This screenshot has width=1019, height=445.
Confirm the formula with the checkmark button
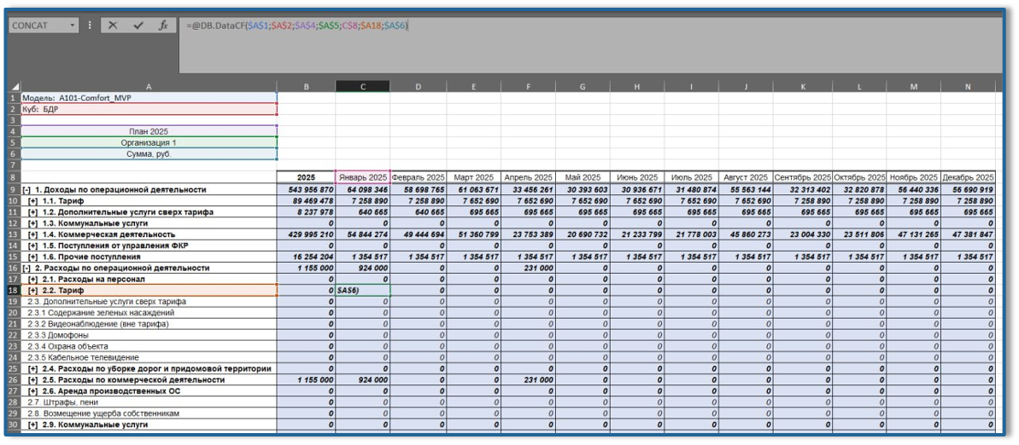click(x=138, y=26)
